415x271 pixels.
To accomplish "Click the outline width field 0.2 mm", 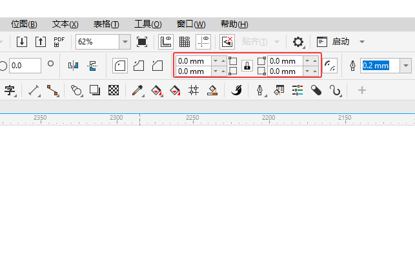I will click(380, 66).
